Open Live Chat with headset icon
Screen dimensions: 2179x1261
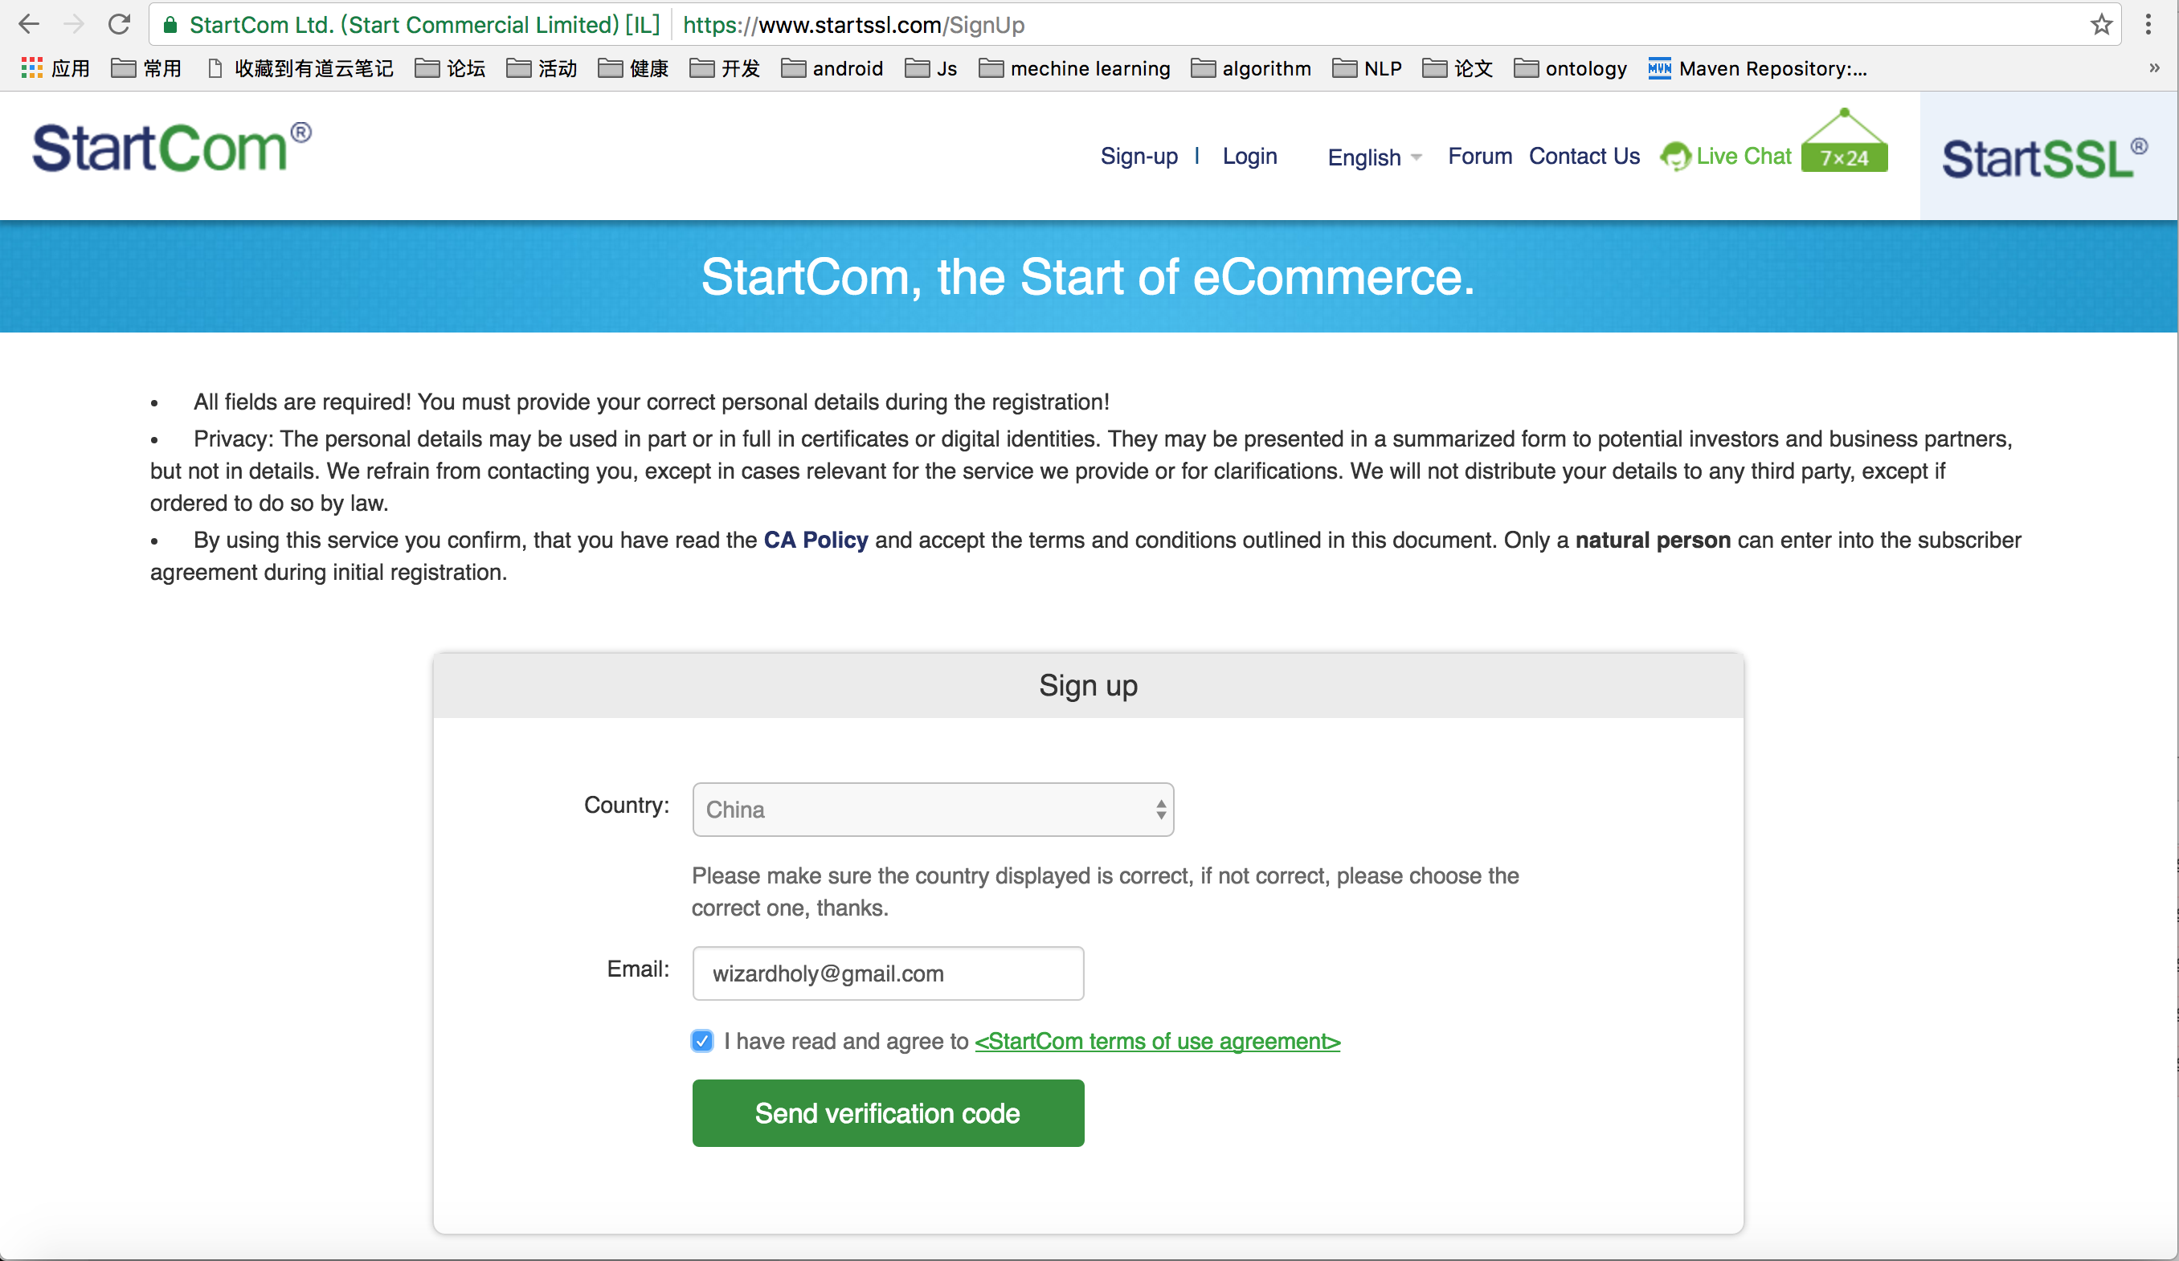click(1726, 157)
